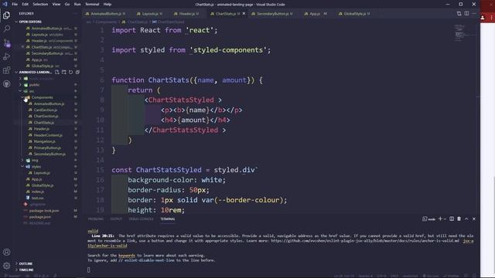This screenshot has height=278, width=495.
Task: Add a new terminal with plus icon
Action: tap(440, 219)
